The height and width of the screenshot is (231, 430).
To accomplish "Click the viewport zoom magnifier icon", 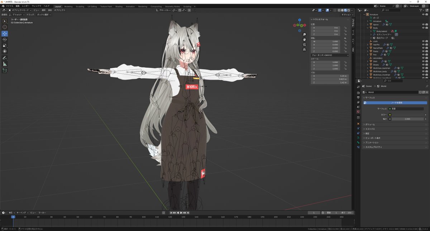I will 304,34.
